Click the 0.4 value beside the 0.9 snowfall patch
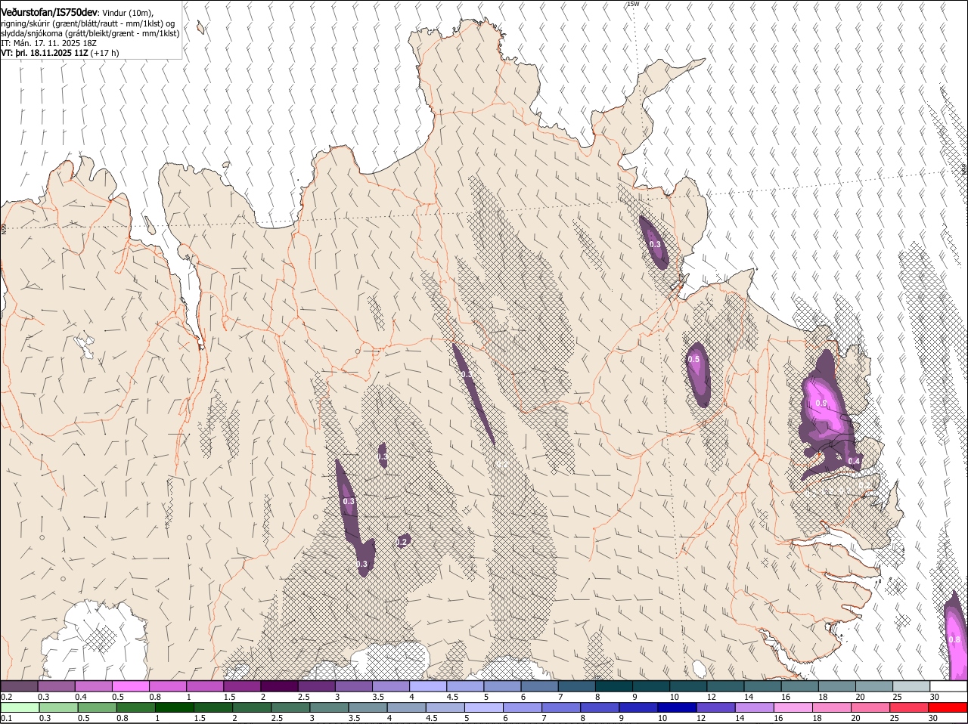The height and width of the screenshot is (724, 968). pyautogui.click(x=854, y=462)
